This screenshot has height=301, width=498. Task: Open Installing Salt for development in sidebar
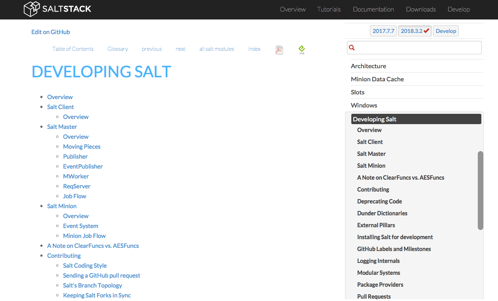(x=395, y=237)
